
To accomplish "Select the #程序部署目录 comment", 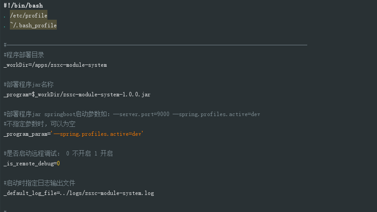I will pos(24,55).
